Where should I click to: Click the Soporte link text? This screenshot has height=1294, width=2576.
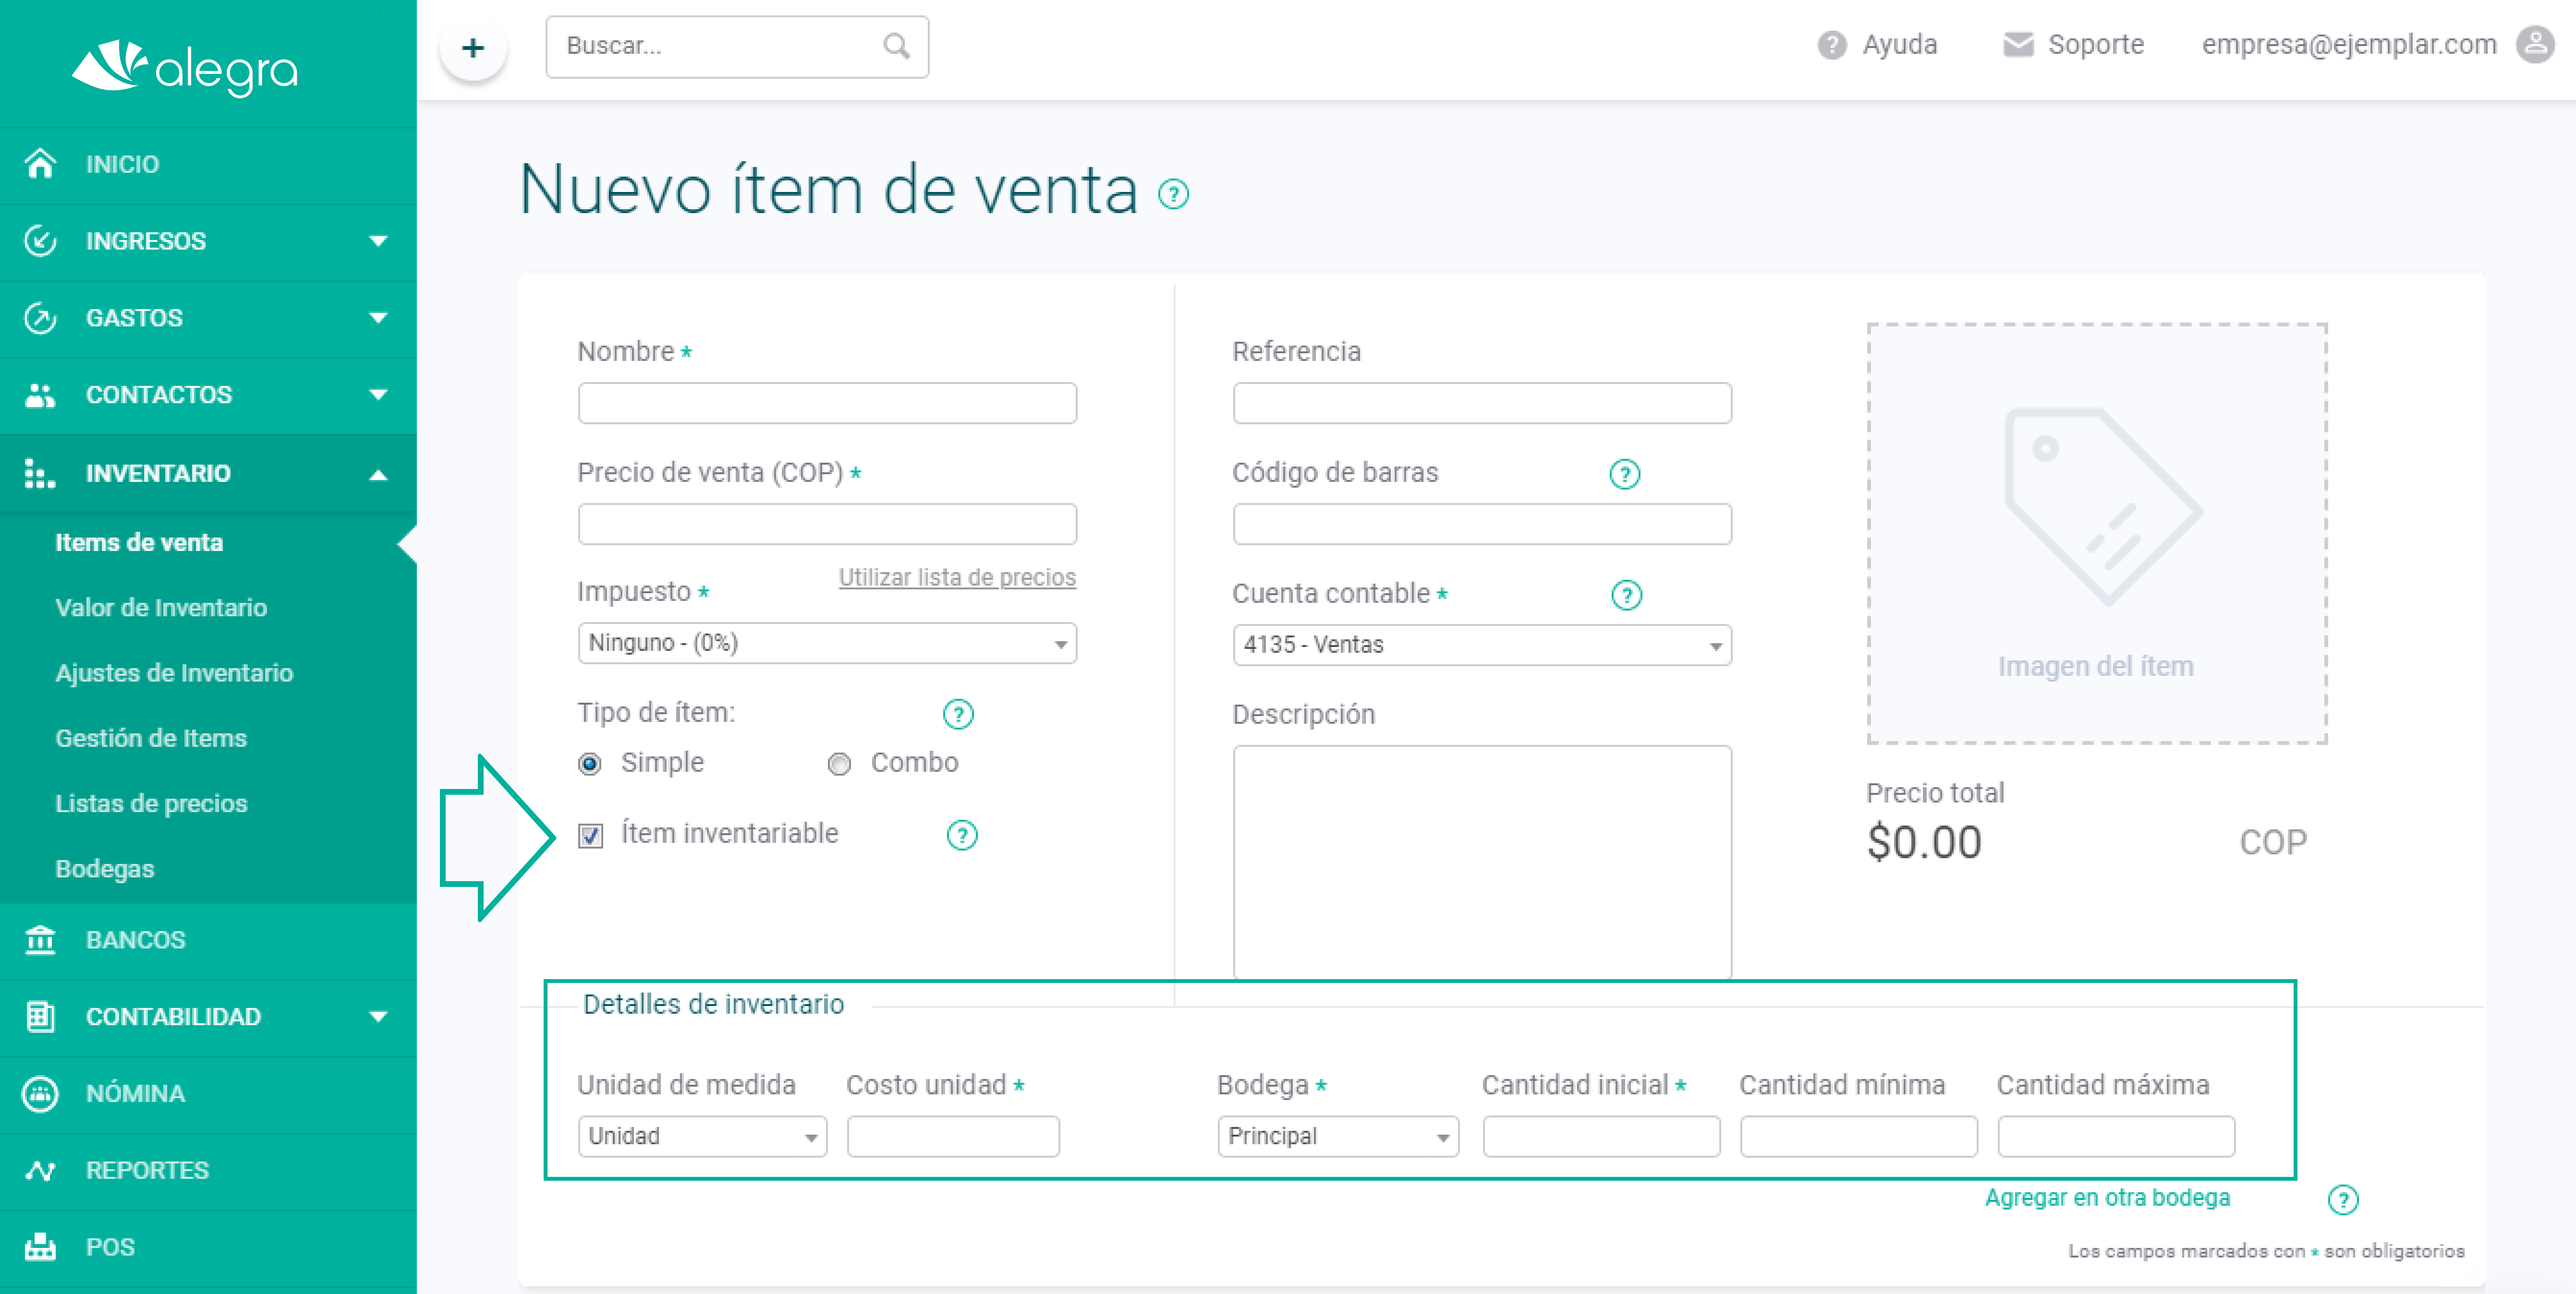coord(2096,45)
